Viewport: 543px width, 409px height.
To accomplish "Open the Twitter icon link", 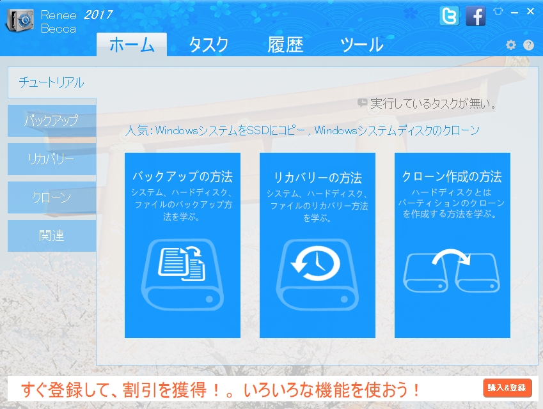I will point(449,16).
